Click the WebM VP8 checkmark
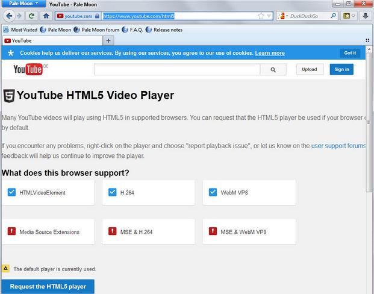The image size is (374, 294). [x=213, y=192]
